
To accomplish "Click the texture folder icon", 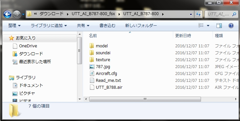I will 92,60.
